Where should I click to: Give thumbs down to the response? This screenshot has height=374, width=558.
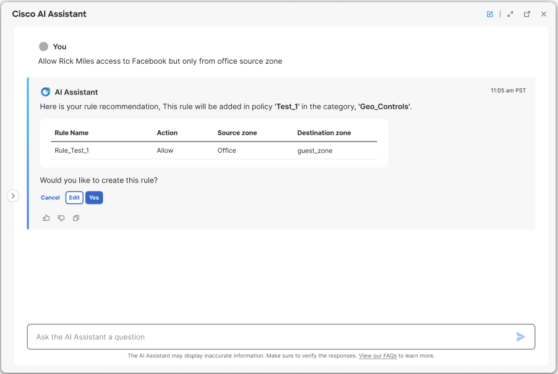[x=61, y=218]
